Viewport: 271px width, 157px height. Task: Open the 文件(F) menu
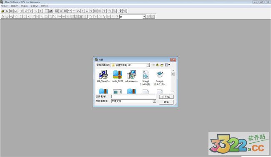(5, 6)
